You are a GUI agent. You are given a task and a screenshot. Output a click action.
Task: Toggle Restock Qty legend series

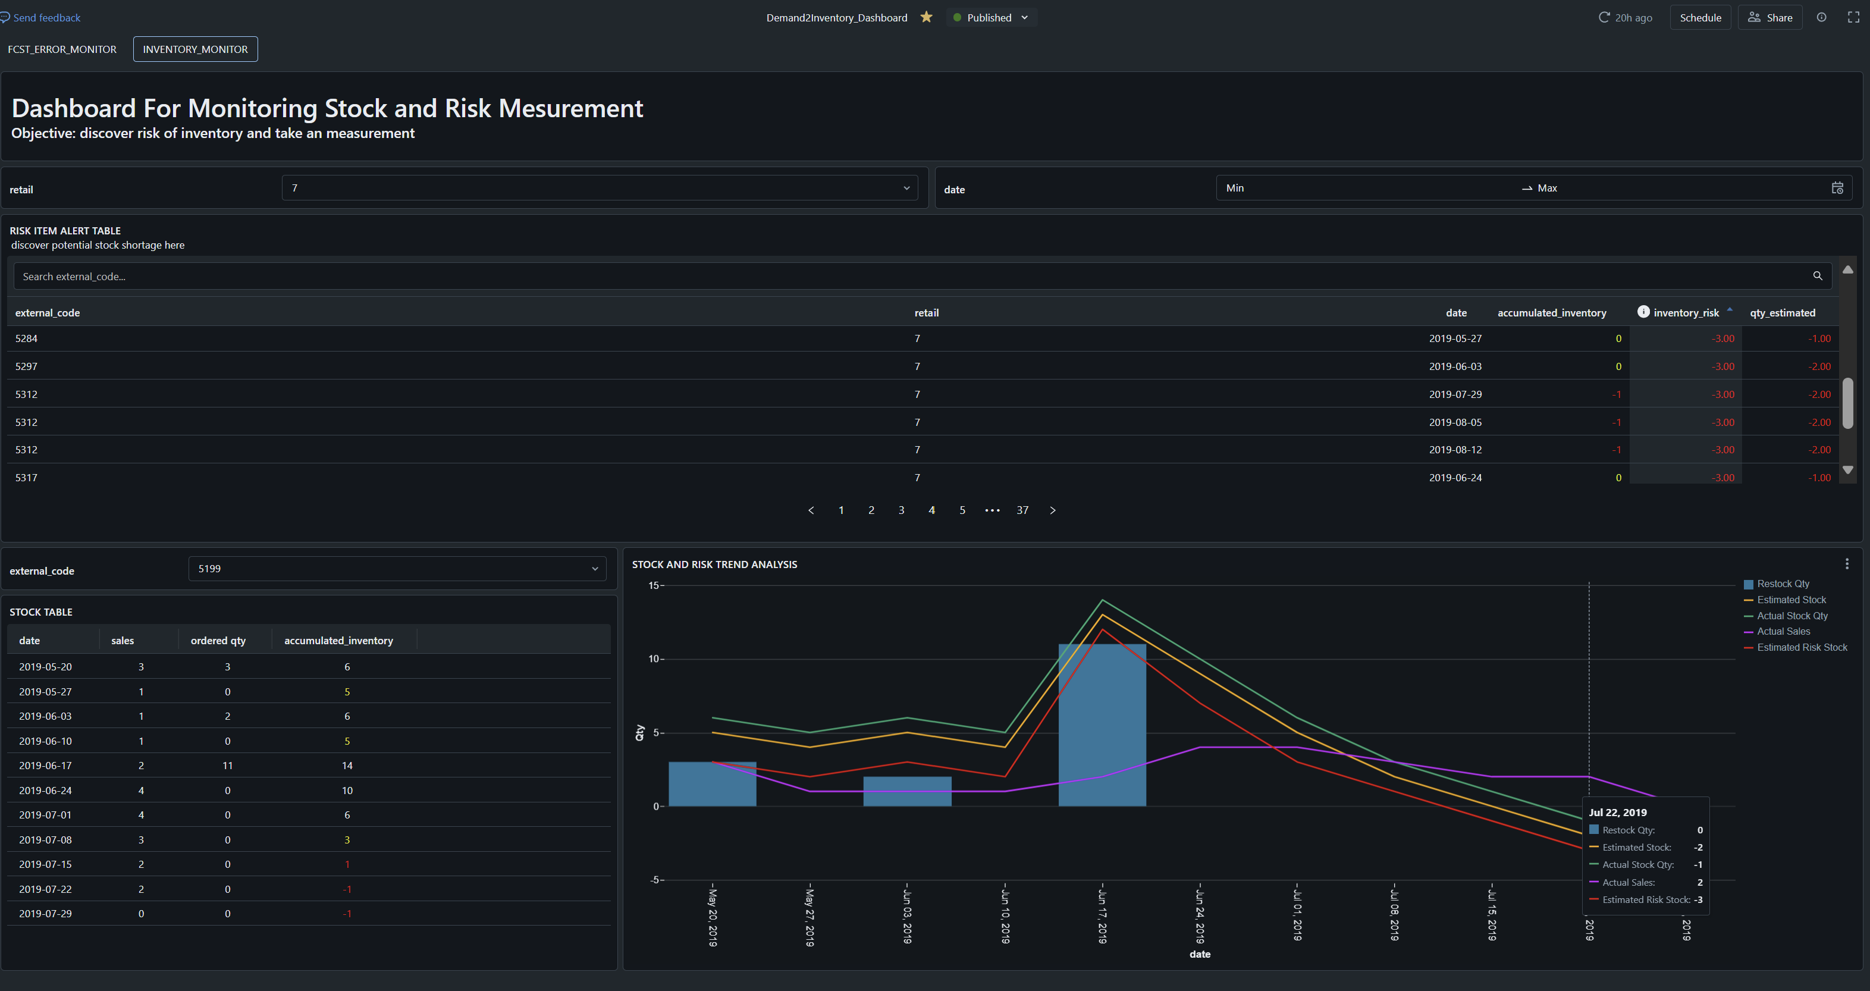(x=1782, y=584)
